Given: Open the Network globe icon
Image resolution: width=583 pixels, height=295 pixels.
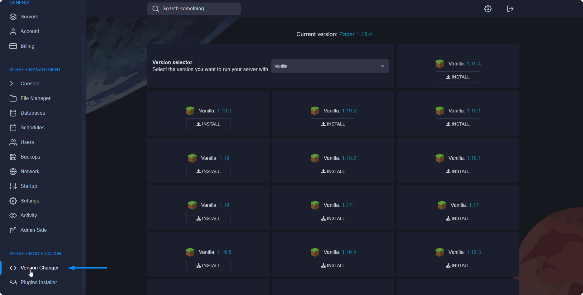Looking at the screenshot, I should tap(13, 172).
